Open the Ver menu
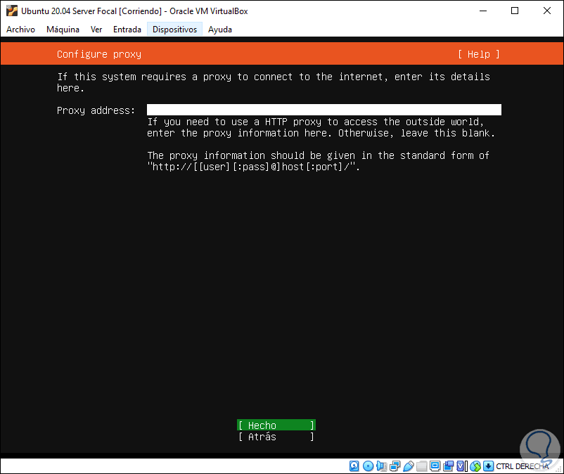564x474 pixels. coord(96,30)
